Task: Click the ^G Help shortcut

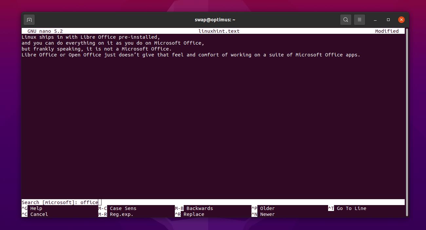Action: pos(32,208)
